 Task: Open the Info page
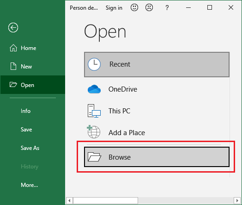point(33,111)
